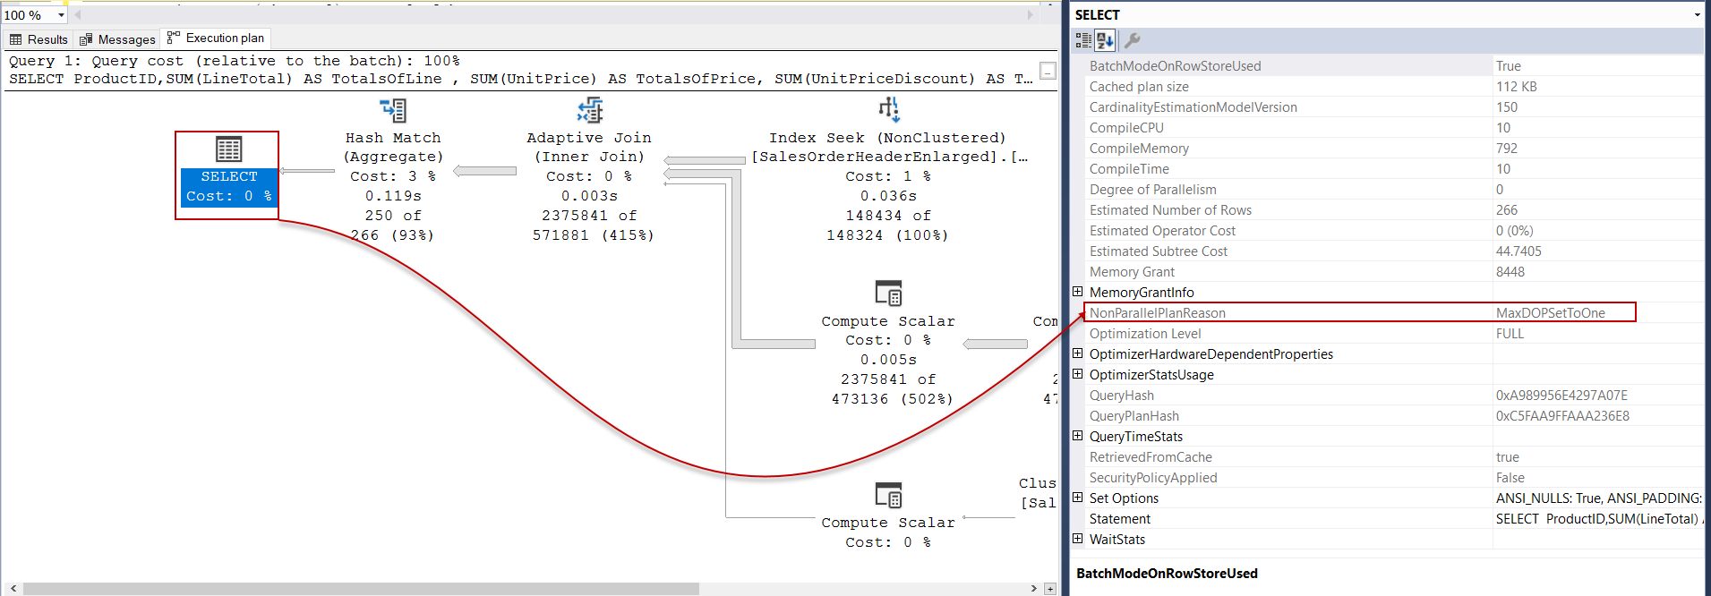The width and height of the screenshot is (1711, 596).
Task: Expand the QueryTimeStats property
Action: [1077, 436]
